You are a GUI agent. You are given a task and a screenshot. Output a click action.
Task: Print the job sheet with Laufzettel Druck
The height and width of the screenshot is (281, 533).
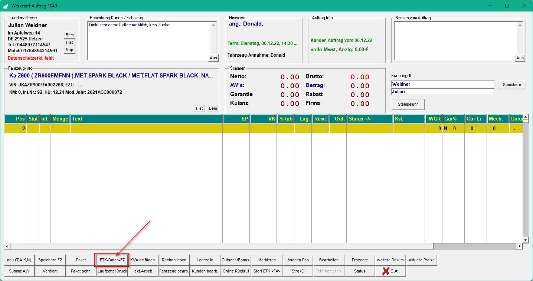tap(112, 271)
